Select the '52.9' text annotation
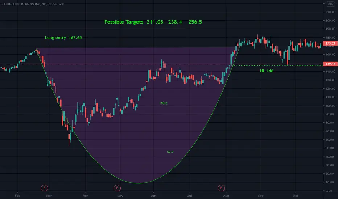The image size is (338, 199). pos(170,152)
